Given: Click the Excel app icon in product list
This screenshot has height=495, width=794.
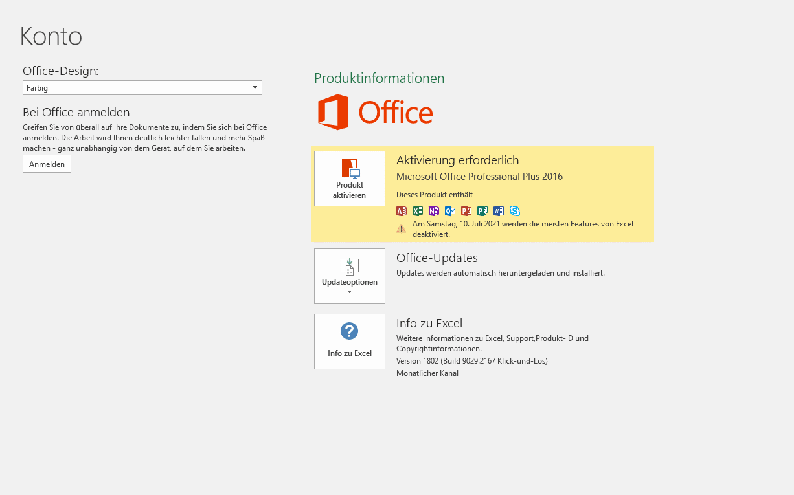Looking at the screenshot, I should click(418, 210).
